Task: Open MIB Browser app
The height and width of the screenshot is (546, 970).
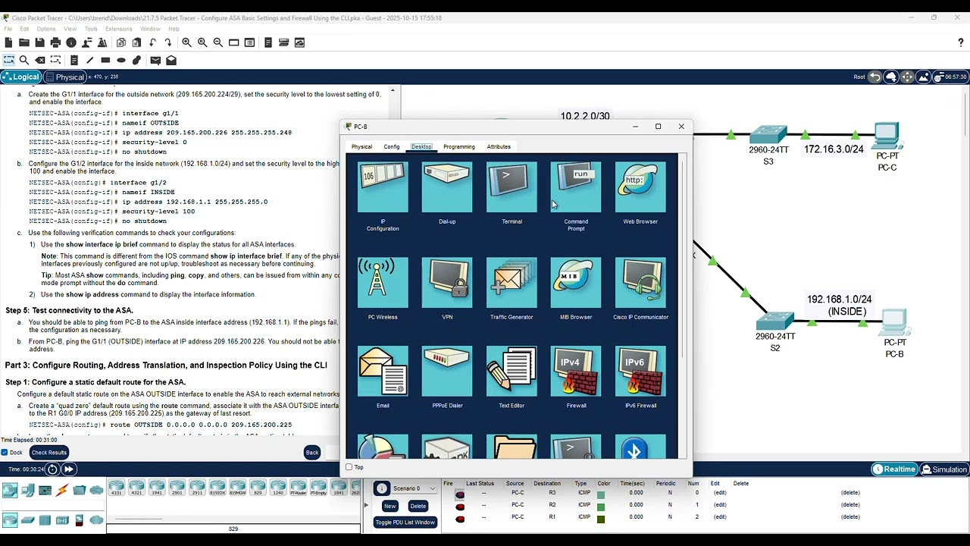Action: [x=576, y=283]
